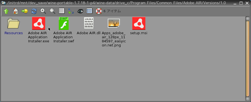Refresh the directory listing

(x=34, y=11)
